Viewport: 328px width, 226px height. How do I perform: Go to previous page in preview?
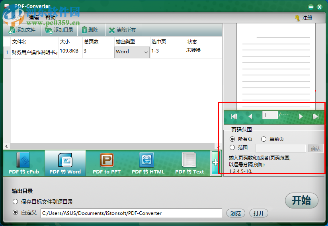pos(250,116)
